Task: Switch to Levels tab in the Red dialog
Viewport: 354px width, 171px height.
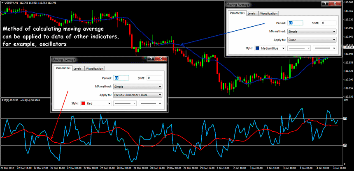Action: point(78,68)
